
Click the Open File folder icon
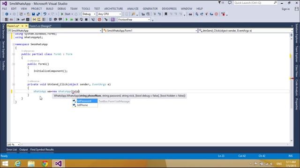point(28,14)
